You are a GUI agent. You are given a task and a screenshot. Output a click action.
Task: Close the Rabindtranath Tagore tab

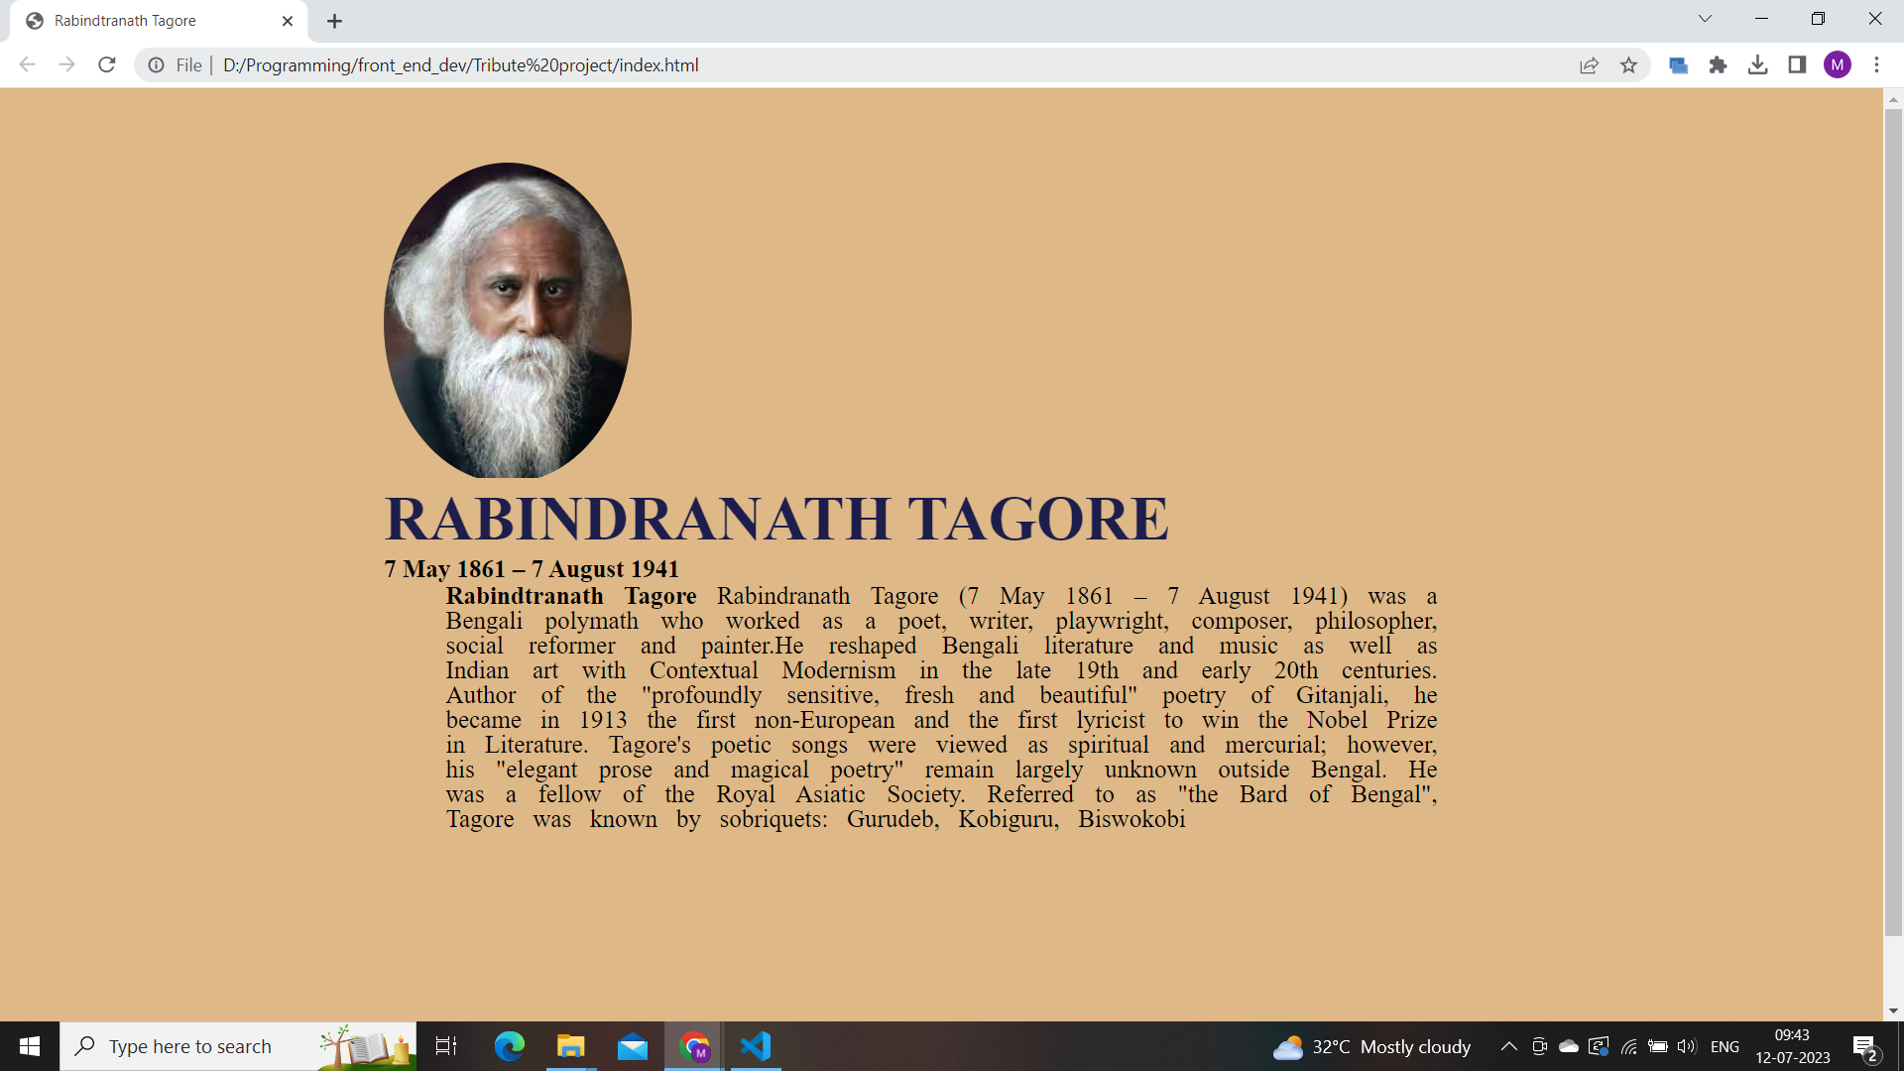(288, 21)
